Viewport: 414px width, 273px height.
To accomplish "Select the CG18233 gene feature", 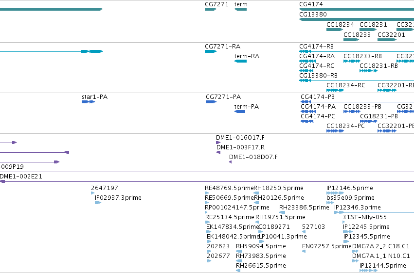I will pyautogui.click(x=351, y=40).
